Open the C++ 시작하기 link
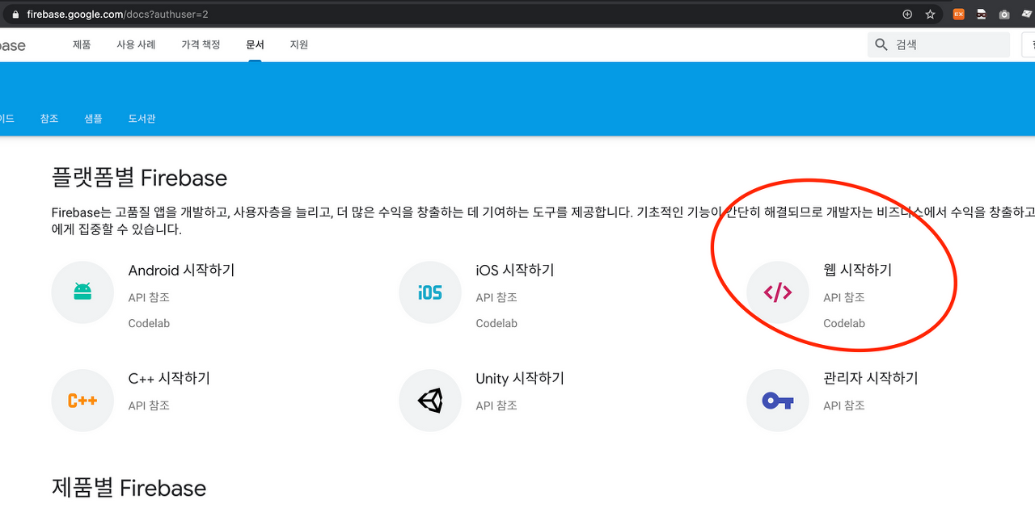Viewport: 1035px width, 525px height. (169, 379)
